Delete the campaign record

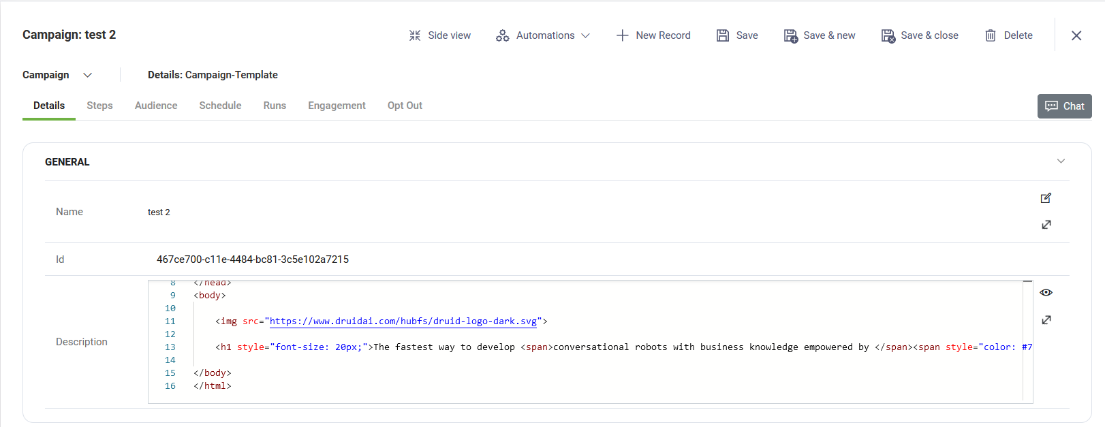[x=1009, y=35]
